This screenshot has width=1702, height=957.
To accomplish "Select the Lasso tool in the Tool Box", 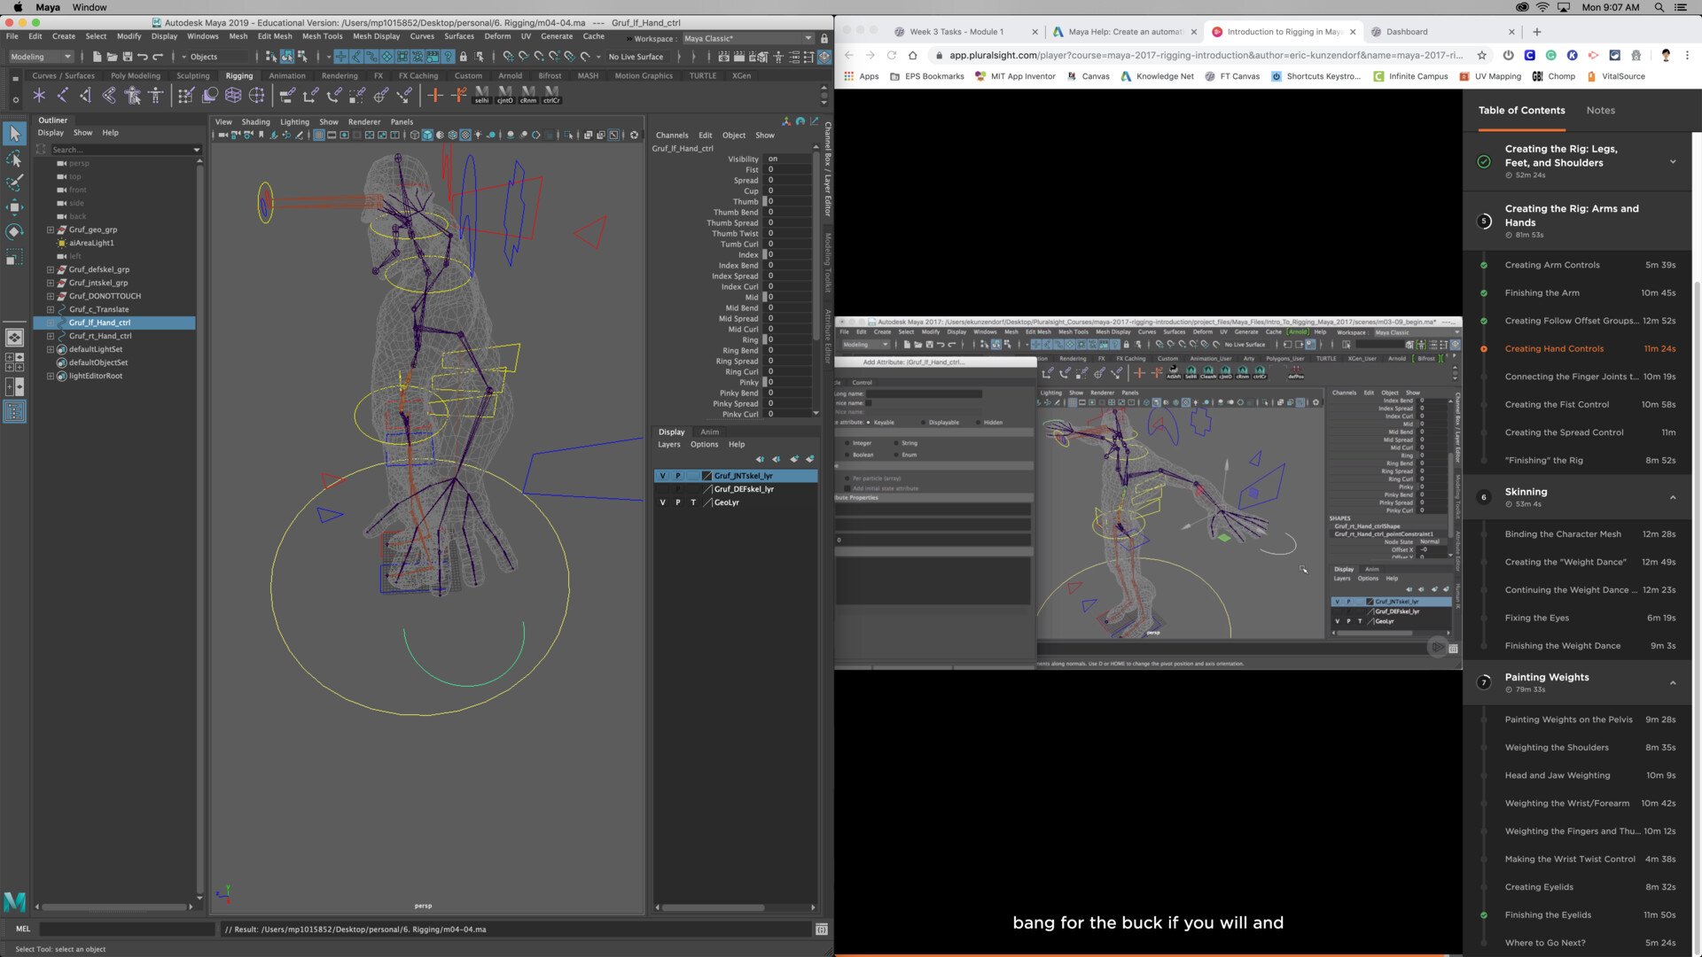I will 14,159.
